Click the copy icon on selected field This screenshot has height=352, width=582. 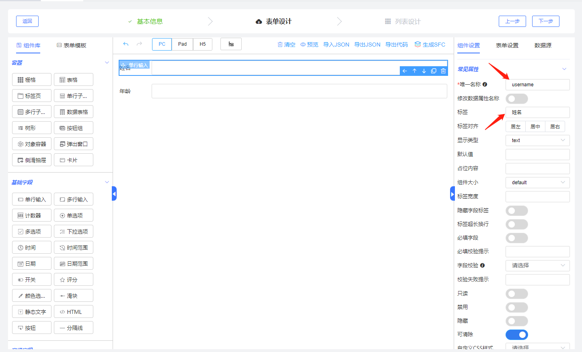pos(434,71)
